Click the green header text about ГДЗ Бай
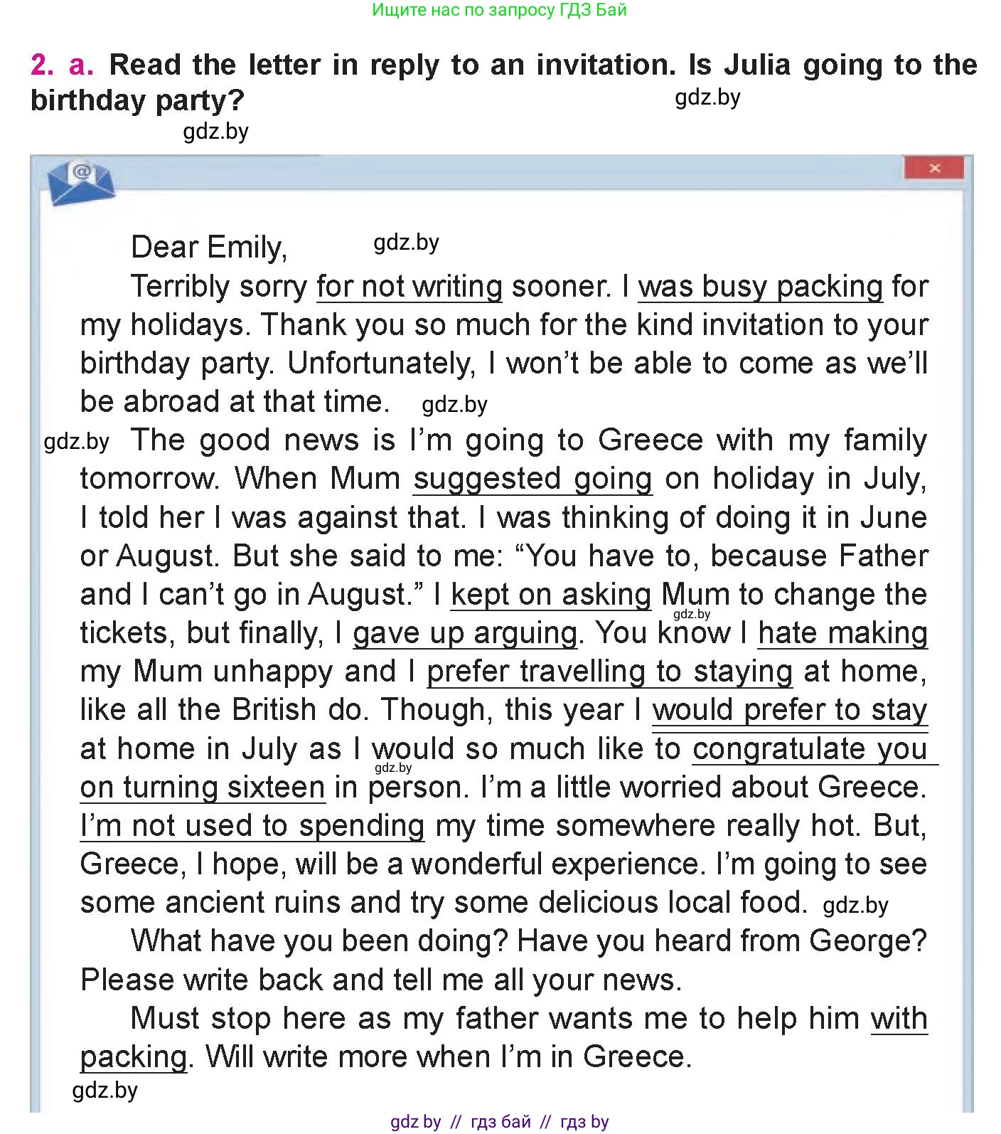This screenshot has height=1134, width=1001. coord(499,10)
